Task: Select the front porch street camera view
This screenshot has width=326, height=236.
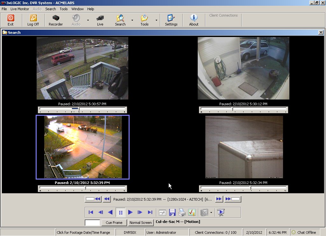Action: coord(82,68)
